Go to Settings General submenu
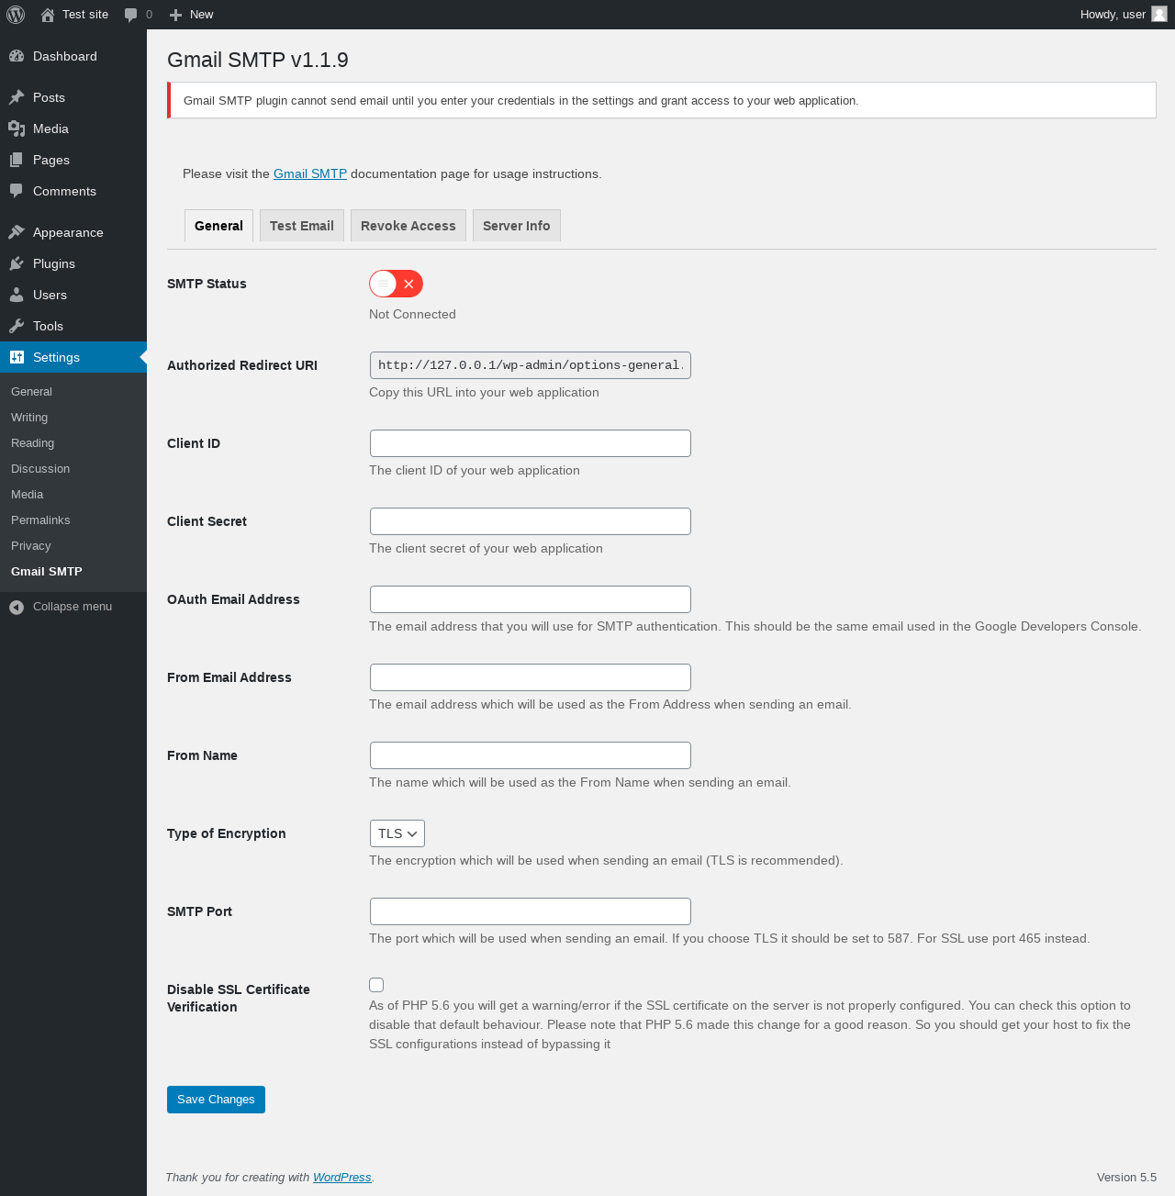 click(x=31, y=391)
